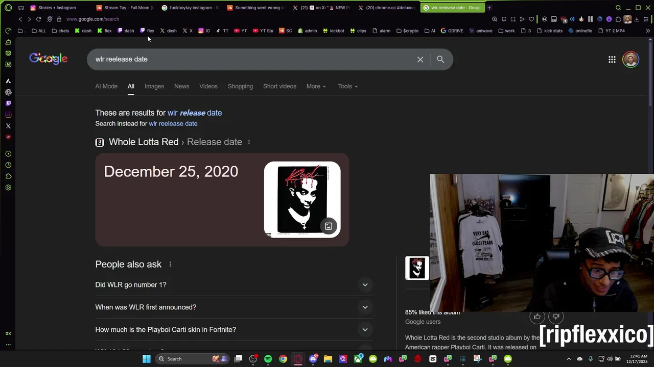Open the SC SoundCloud bookmark
The width and height of the screenshot is (654, 367).
(285, 31)
